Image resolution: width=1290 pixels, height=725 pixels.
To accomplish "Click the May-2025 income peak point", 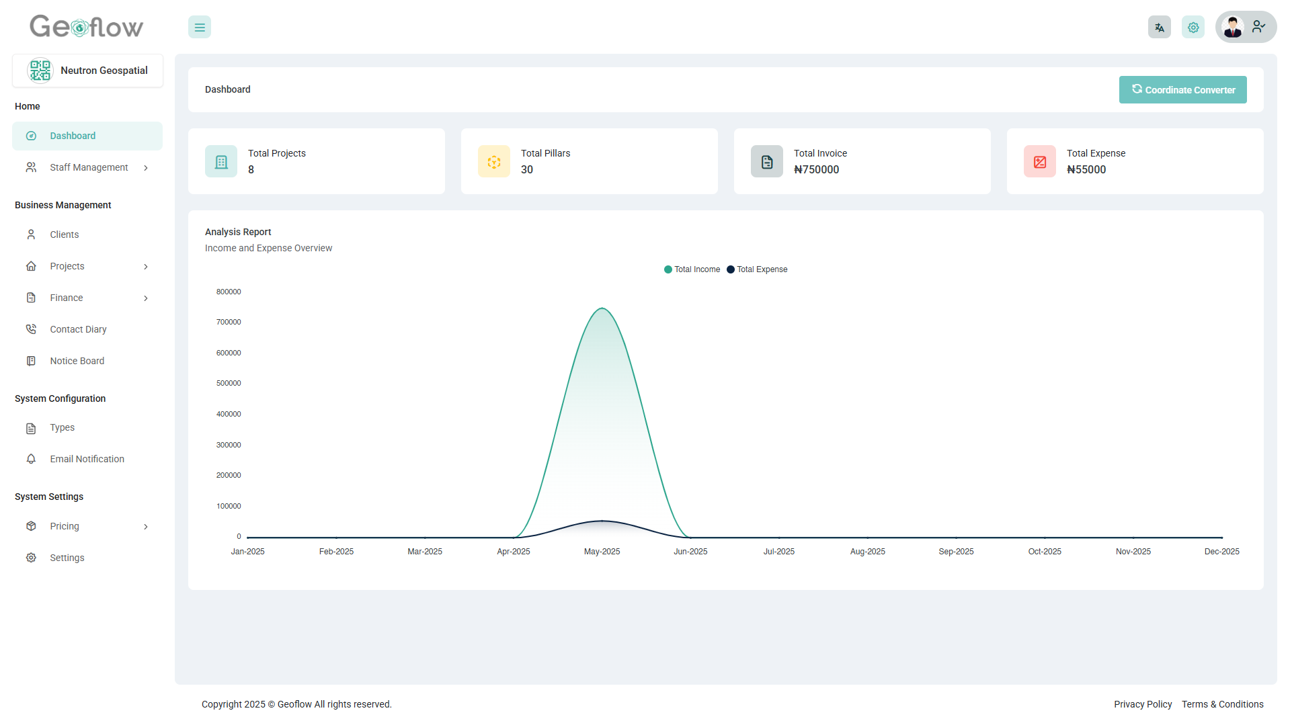I will pos(602,308).
